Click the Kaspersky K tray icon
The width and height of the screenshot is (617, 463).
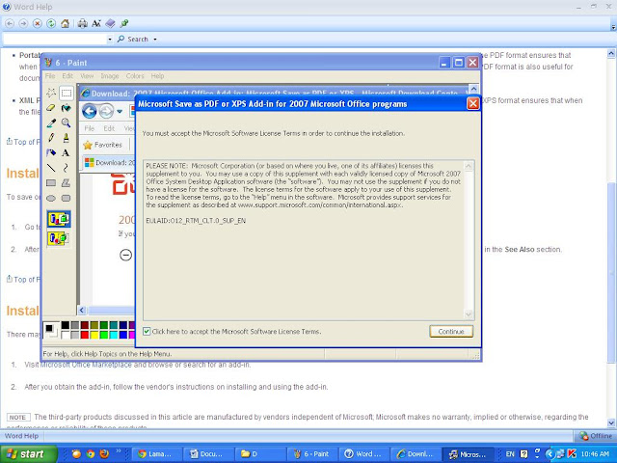572,454
